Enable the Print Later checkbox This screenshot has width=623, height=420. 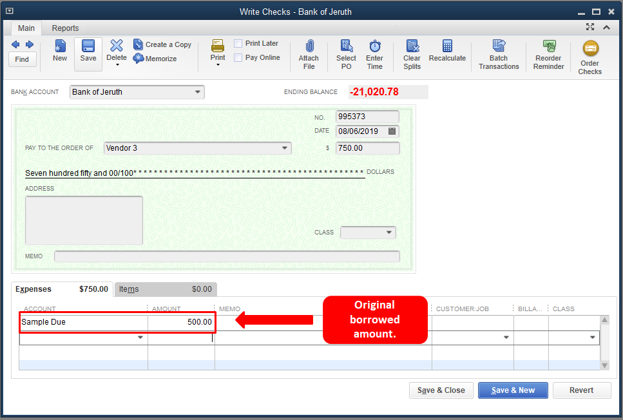238,43
